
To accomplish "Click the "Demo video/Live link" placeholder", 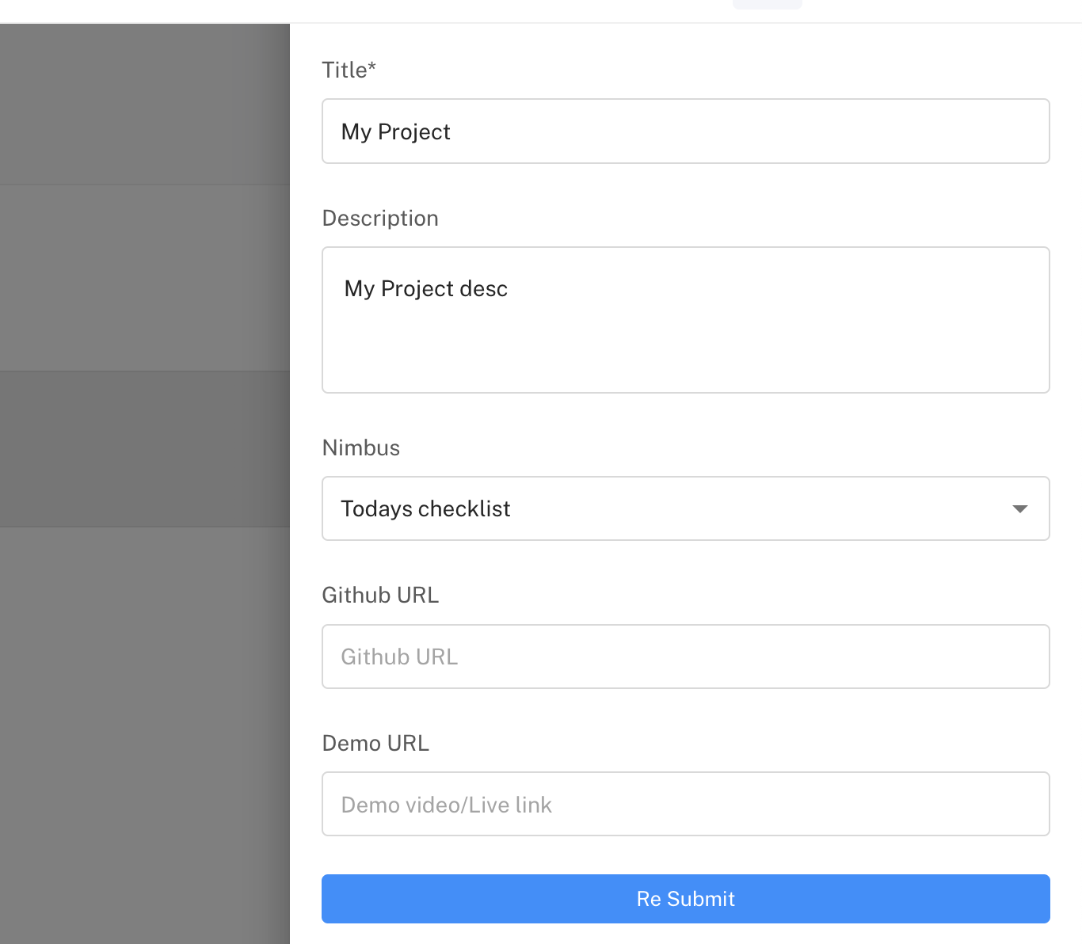I will pyautogui.click(x=446, y=805).
